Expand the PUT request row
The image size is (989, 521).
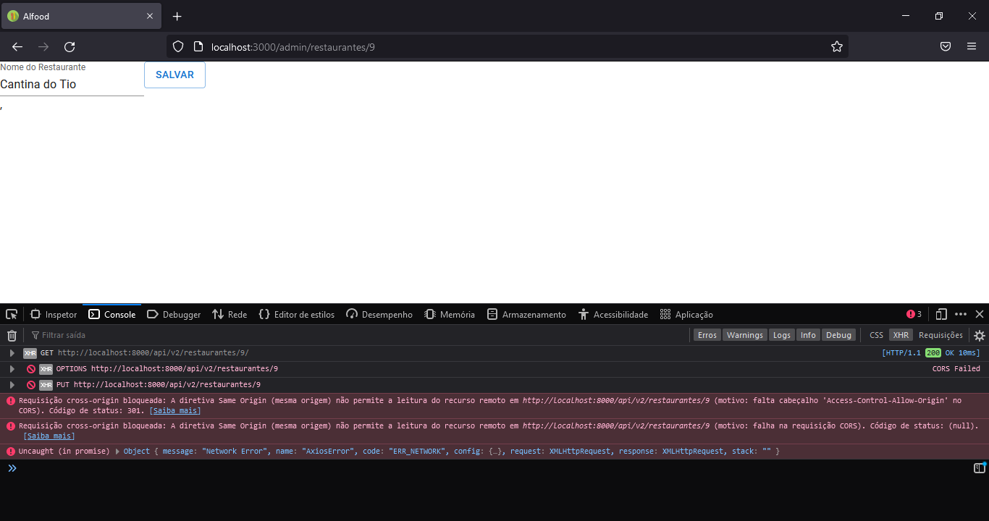(12, 385)
